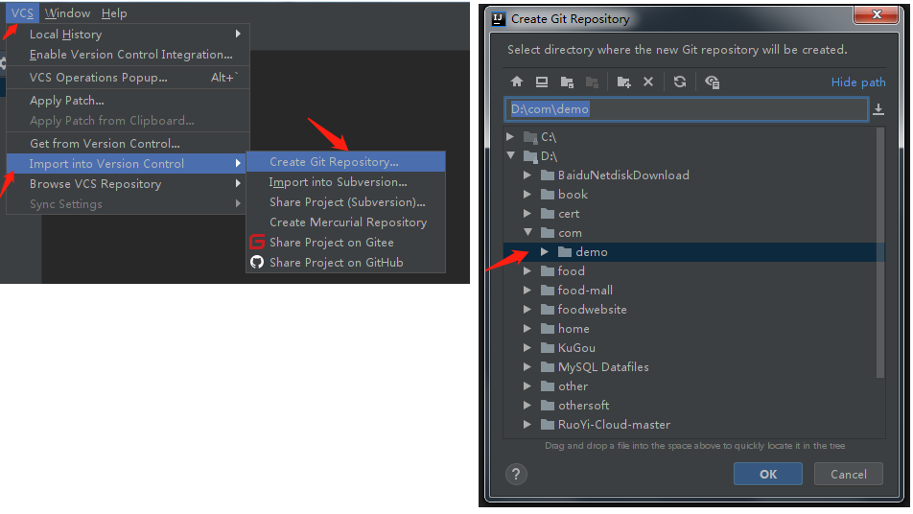The image size is (913, 514).
Task: Expand the demo folder arrow
Action: coord(545,251)
